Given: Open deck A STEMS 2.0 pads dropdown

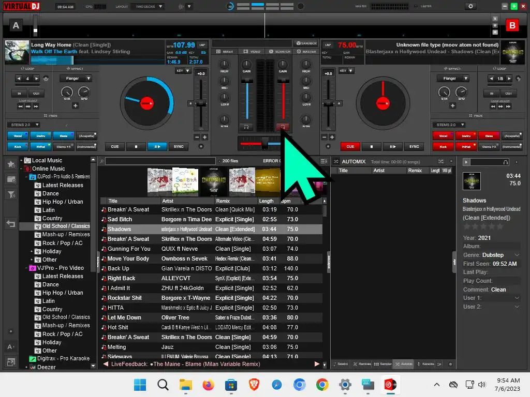Looking at the screenshot, I should click(24, 125).
